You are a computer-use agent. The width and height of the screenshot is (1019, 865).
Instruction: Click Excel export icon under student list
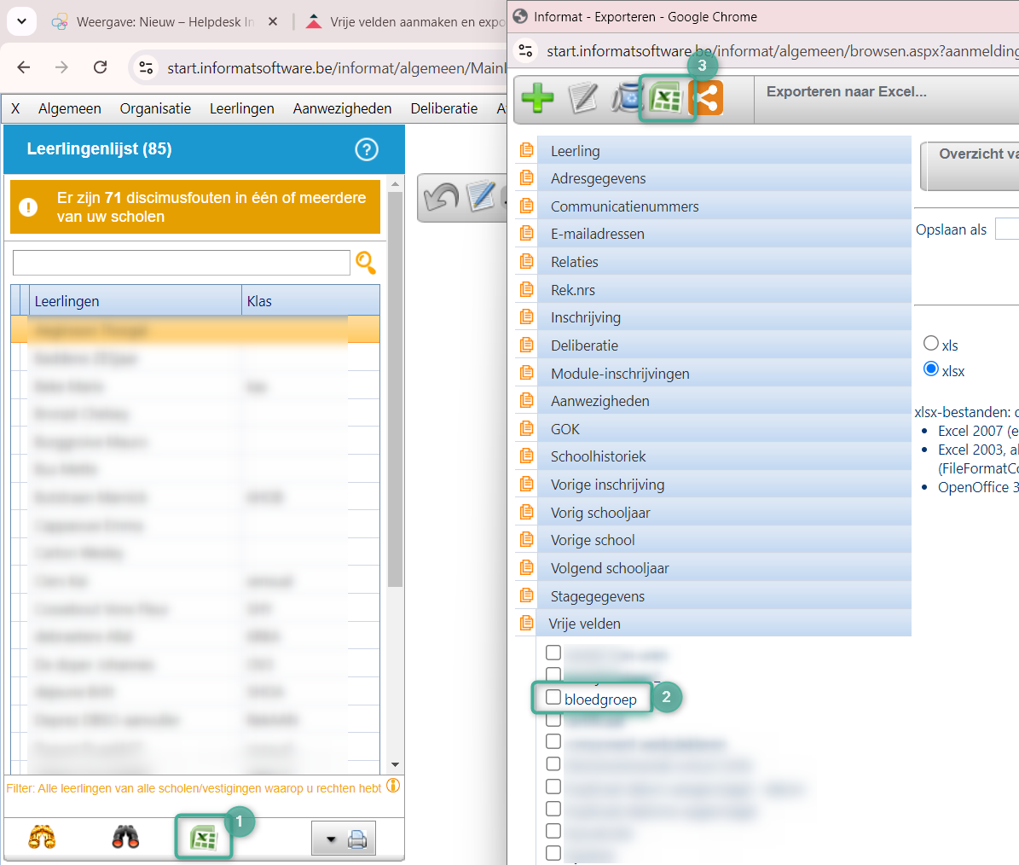(203, 839)
